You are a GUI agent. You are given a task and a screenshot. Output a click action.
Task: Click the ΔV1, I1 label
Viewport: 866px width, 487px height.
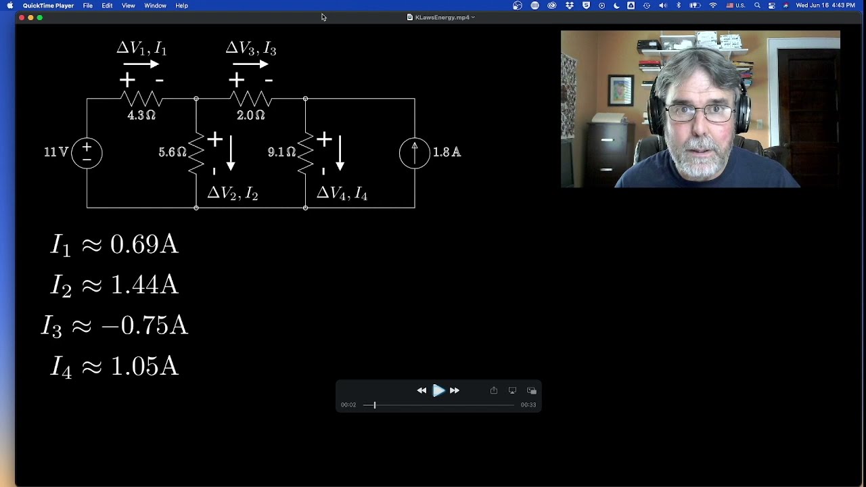pos(141,49)
